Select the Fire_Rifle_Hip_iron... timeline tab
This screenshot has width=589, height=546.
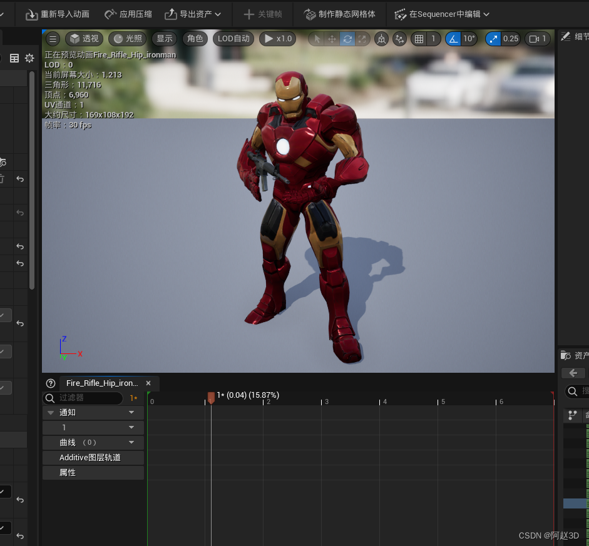(x=102, y=383)
